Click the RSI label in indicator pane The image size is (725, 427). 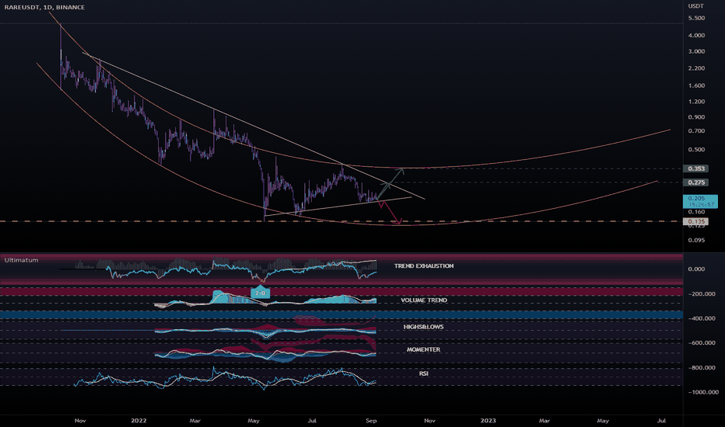423,373
